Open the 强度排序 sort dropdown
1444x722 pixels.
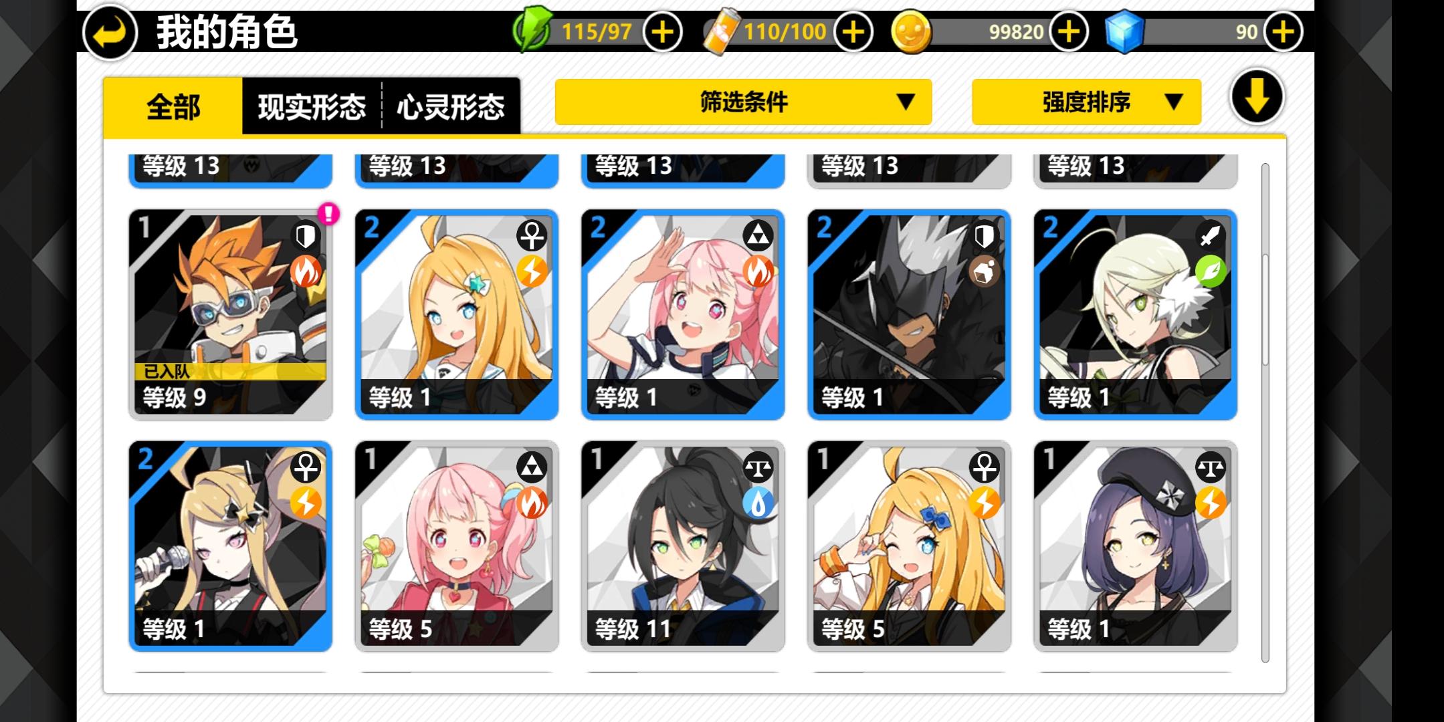pyautogui.click(x=1086, y=102)
